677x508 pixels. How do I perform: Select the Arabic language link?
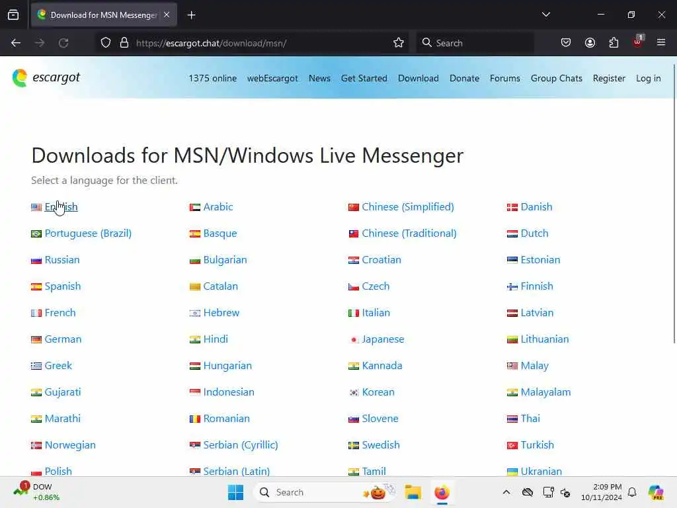[218, 207]
